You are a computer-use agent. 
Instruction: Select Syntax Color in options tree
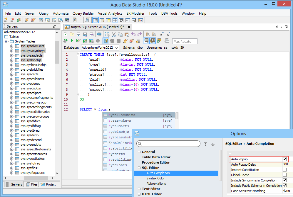[x=155, y=178]
